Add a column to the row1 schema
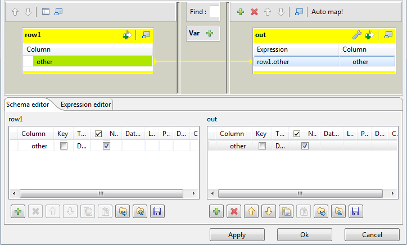 pyautogui.click(x=18, y=211)
